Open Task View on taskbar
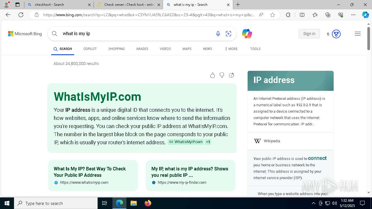372x209 pixels. [x=105, y=203]
